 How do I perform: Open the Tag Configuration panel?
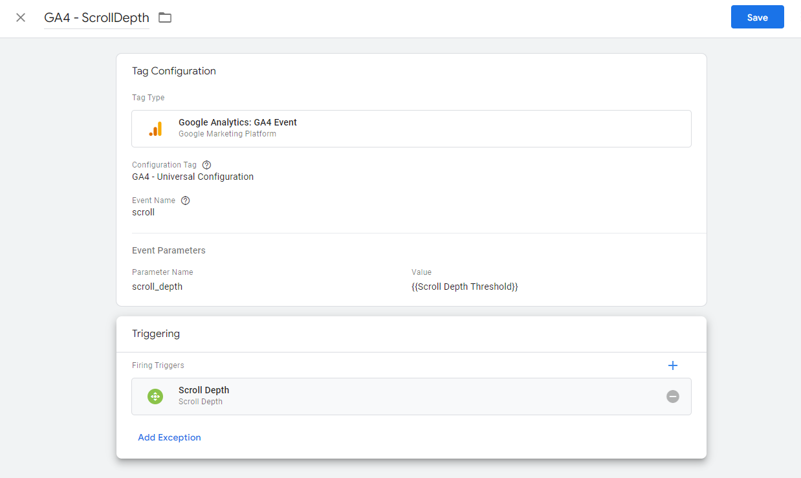pos(173,71)
